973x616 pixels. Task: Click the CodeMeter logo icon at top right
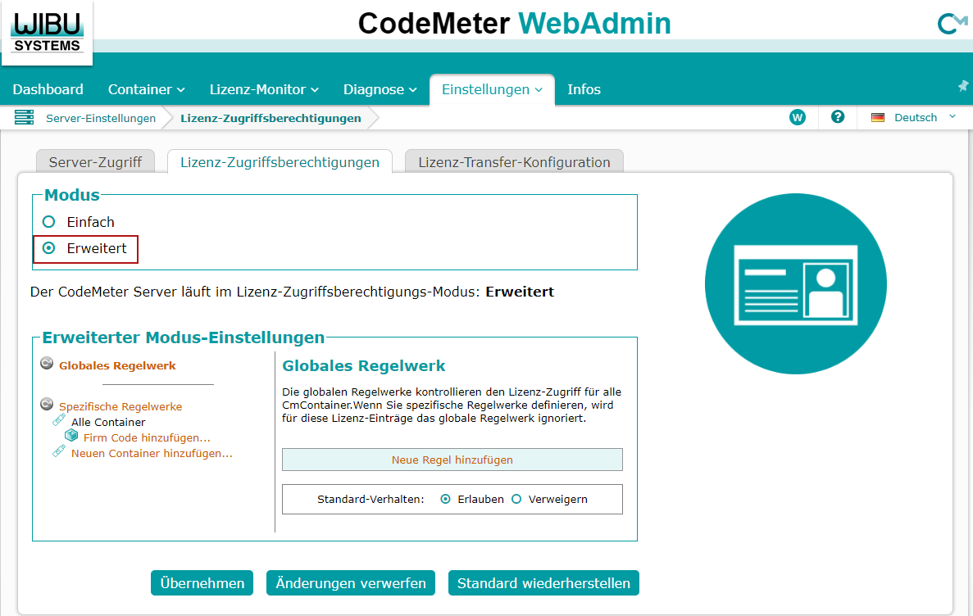click(952, 24)
